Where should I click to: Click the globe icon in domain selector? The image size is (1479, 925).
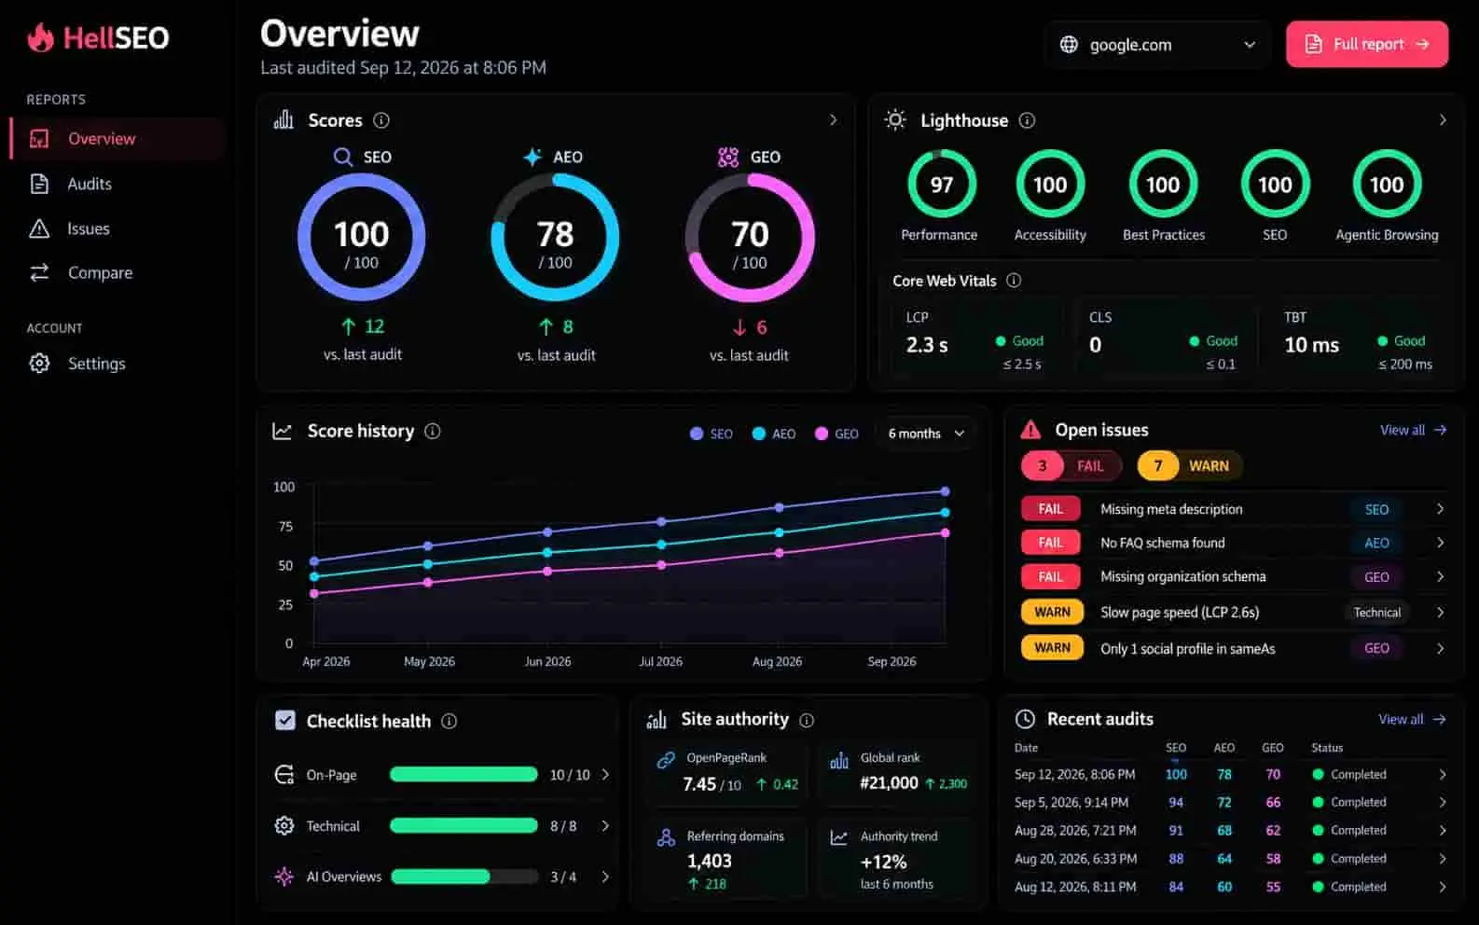pos(1069,44)
